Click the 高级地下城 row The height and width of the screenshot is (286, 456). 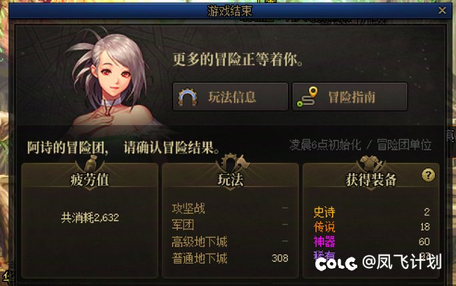[230, 241]
